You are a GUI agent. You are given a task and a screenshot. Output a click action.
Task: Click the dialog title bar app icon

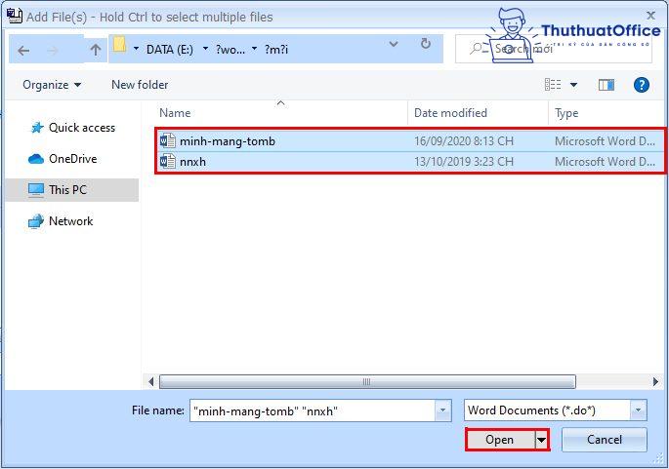click(x=15, y=16)
